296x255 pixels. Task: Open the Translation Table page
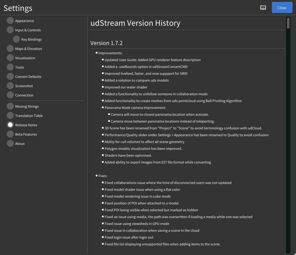[10, 116]
